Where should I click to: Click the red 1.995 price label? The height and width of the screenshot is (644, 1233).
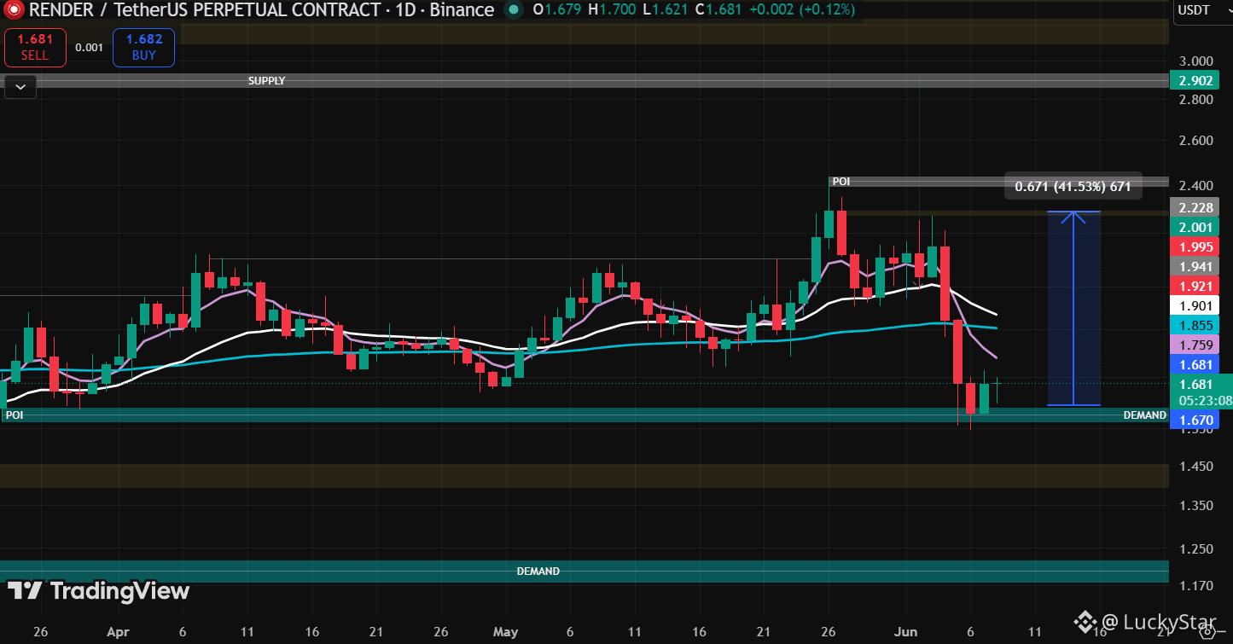[x=1195, y=247]
